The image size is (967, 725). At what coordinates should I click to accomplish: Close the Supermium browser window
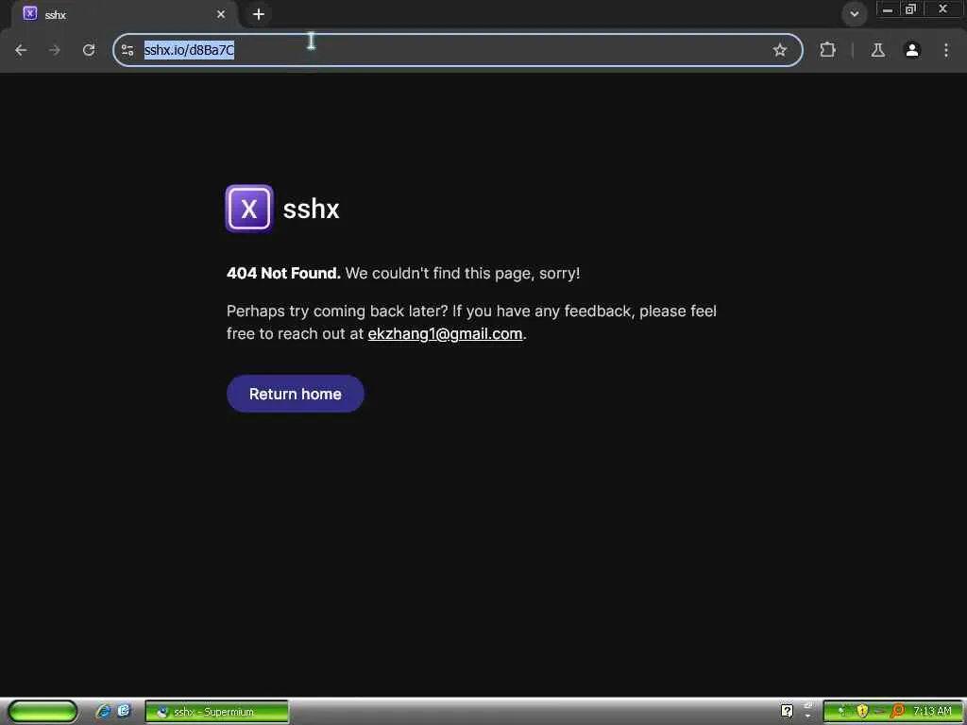(942, 9)
